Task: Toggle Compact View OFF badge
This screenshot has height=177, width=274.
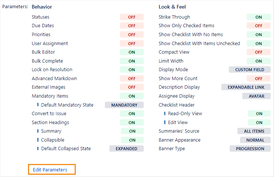Action: 258,52
